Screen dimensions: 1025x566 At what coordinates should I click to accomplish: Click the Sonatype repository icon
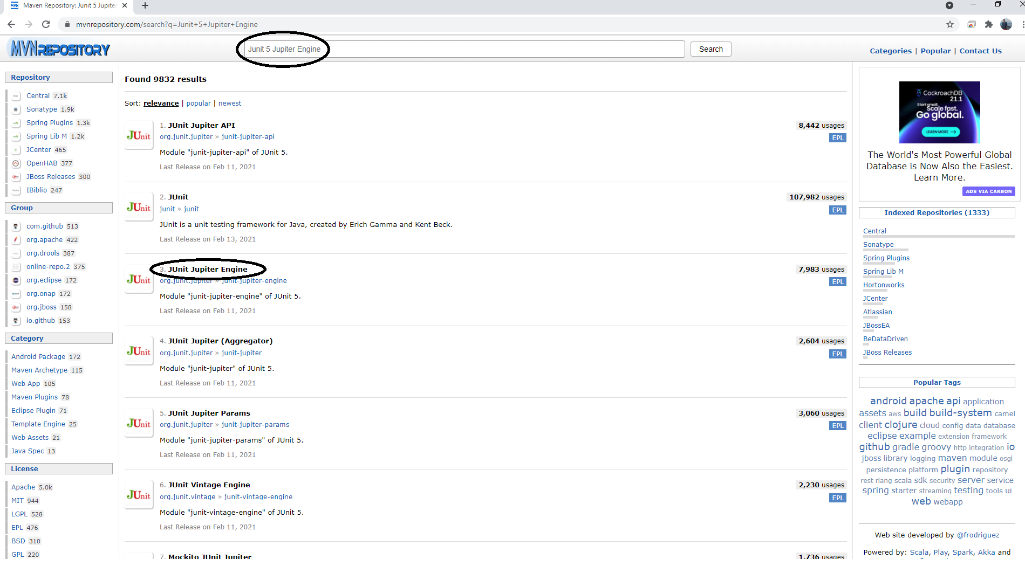[x=16, y=109]
